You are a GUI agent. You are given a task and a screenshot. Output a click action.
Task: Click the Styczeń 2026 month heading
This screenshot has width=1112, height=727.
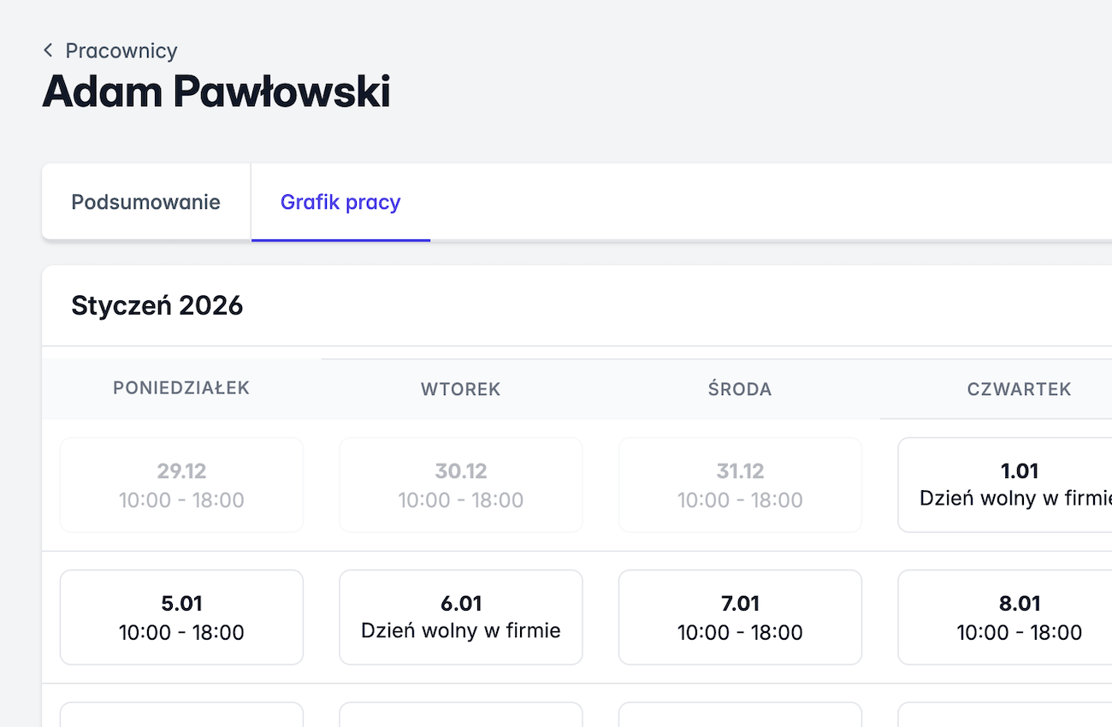point(157,306)
